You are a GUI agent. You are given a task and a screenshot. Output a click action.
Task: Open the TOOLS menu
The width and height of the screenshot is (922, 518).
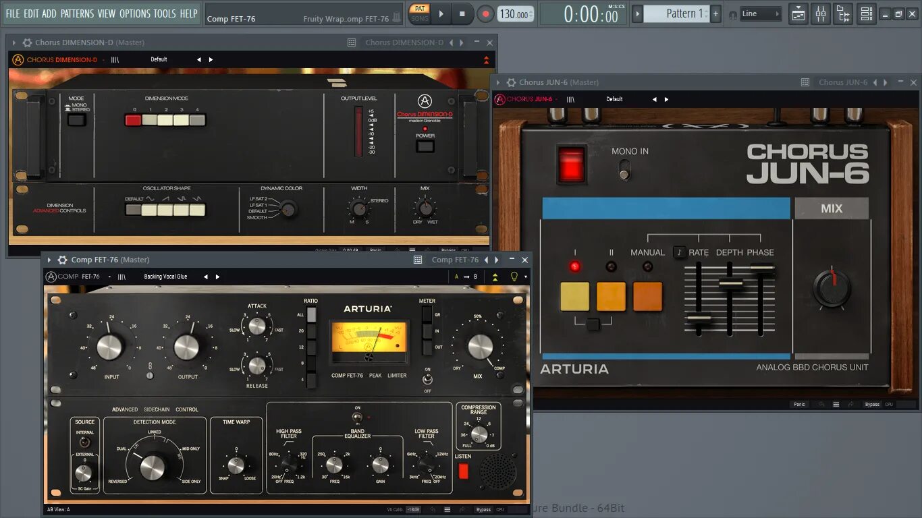[165, 13]
